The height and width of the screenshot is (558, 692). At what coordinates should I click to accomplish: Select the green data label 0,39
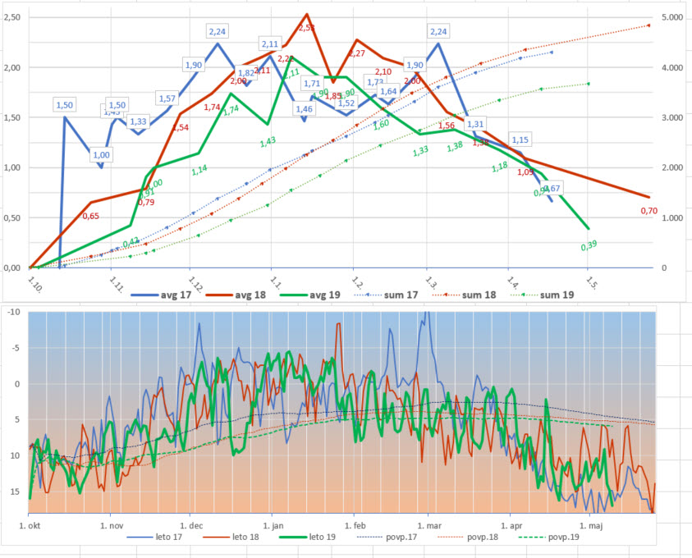click(x=589, y=245)
